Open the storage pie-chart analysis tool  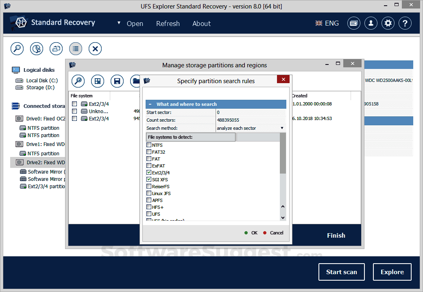pyautogui.click(x=36, y=49)
